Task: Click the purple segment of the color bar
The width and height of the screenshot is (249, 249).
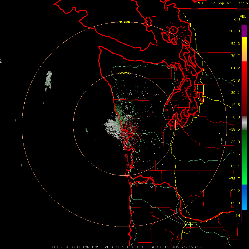Action: [244, 31]
